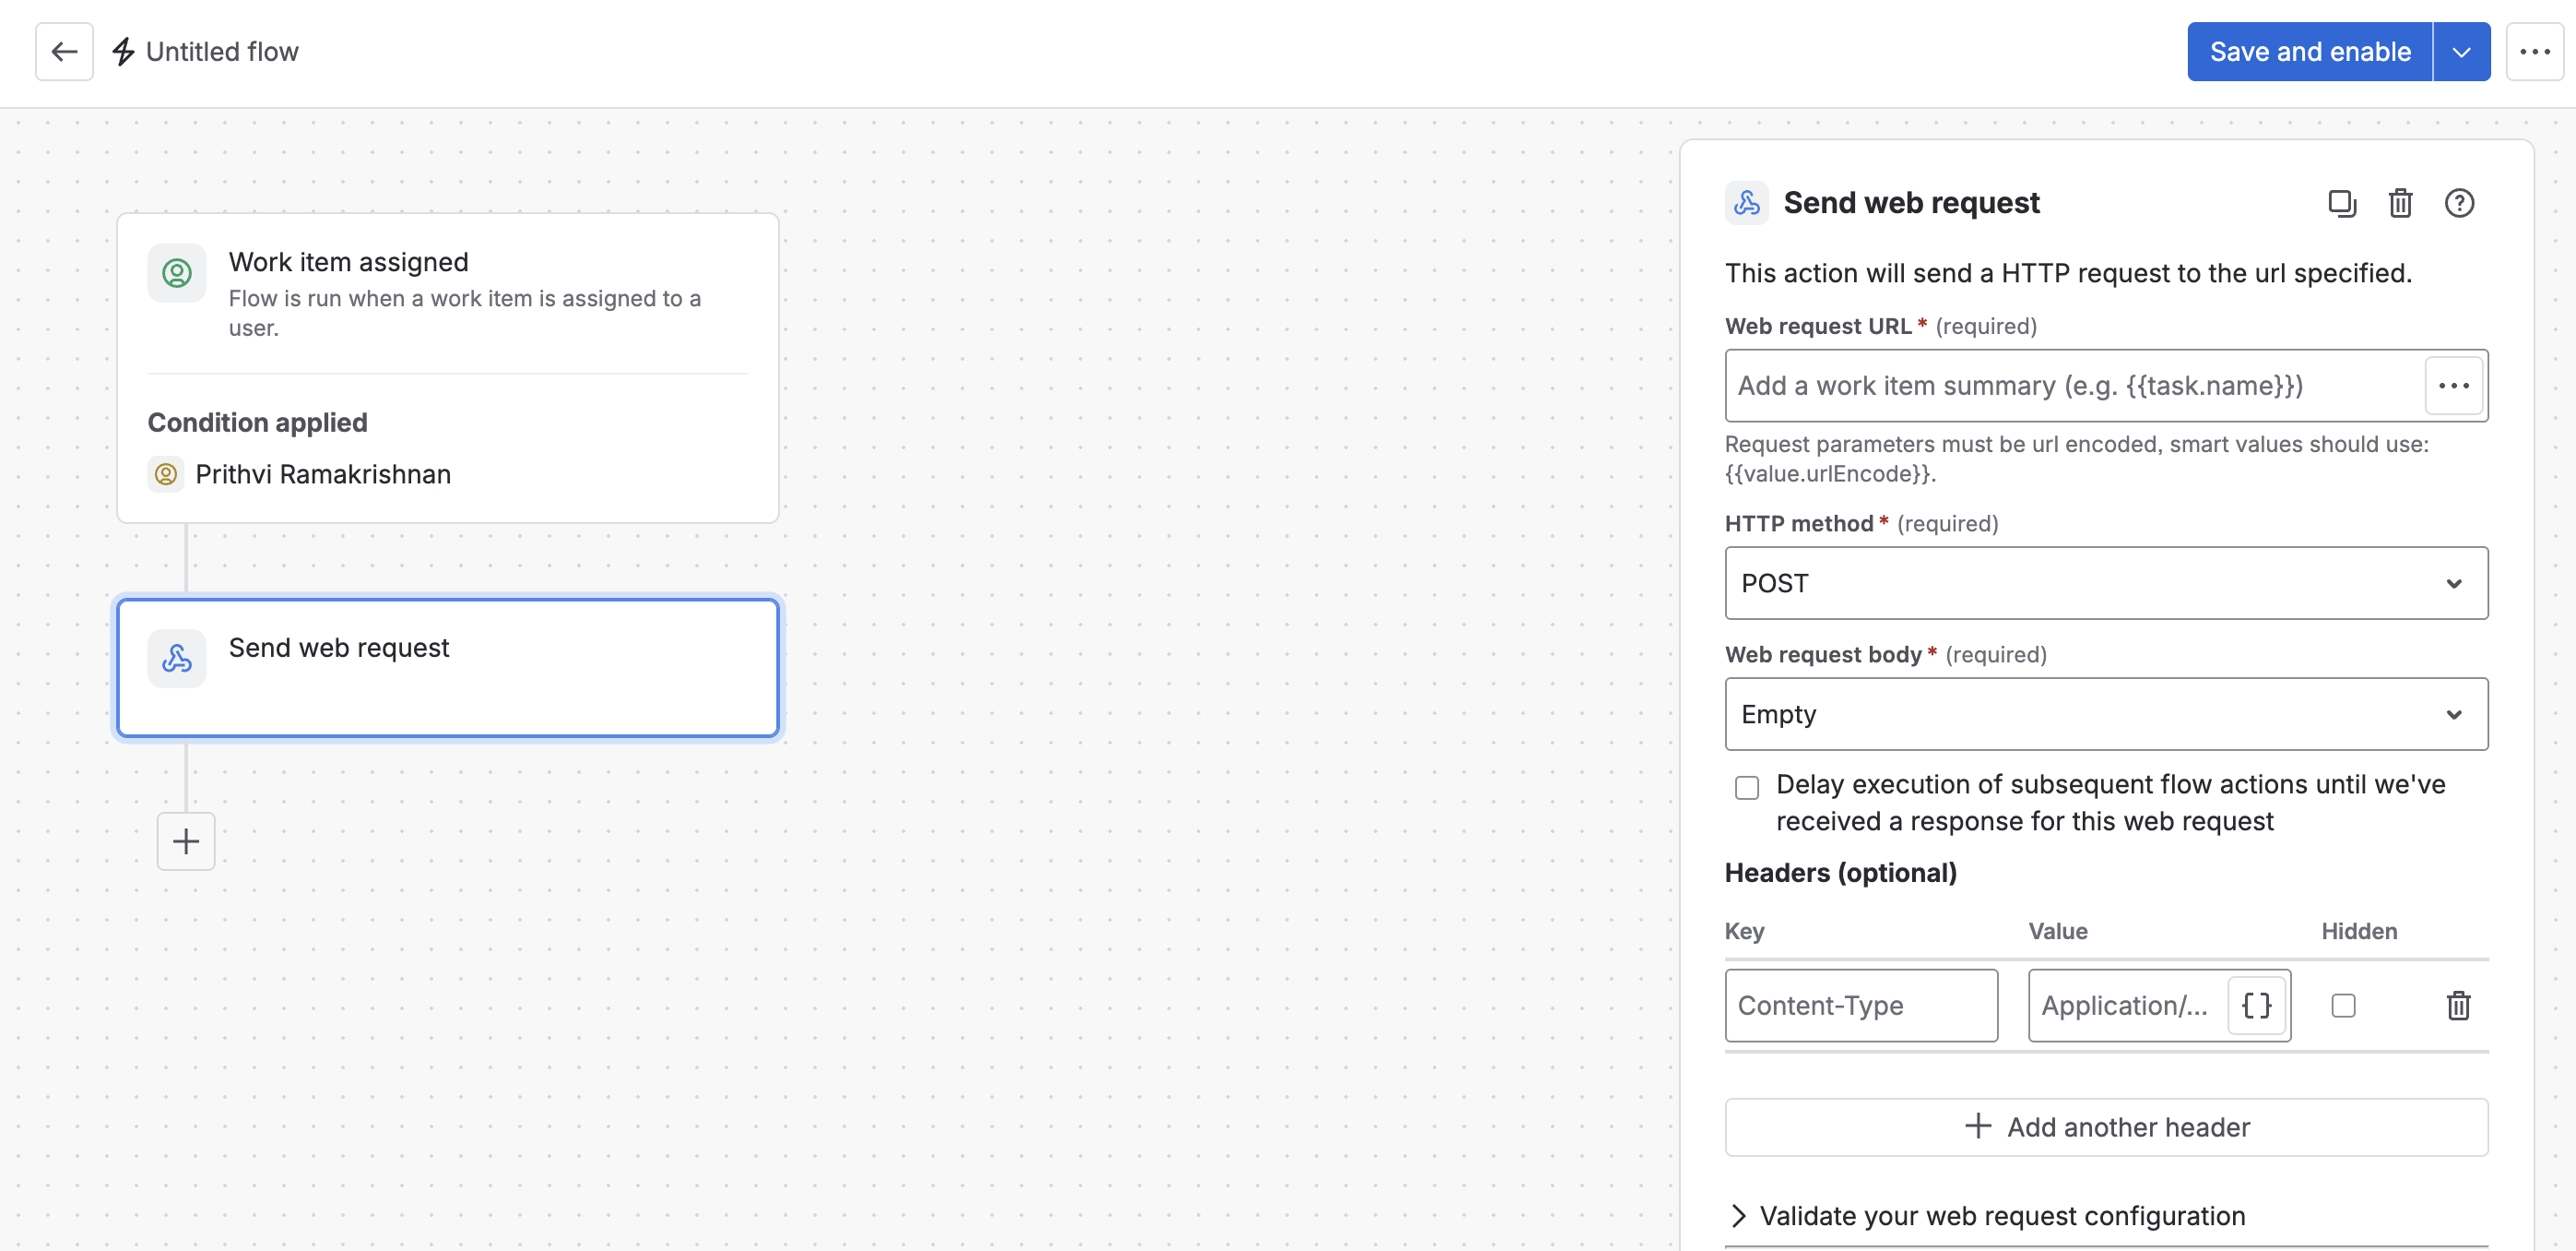Screen dimensions: 2576x1251
Task: Click webhook icon in Send web request card
Action: (177, 658)
